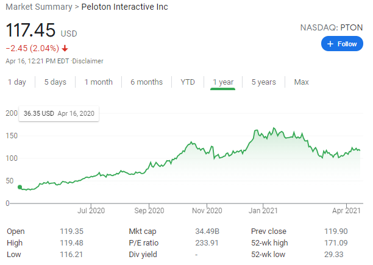This screenshot has width=373, height=265.
Task: Select the YTD range tab
Action: click(x=188, y=82)
